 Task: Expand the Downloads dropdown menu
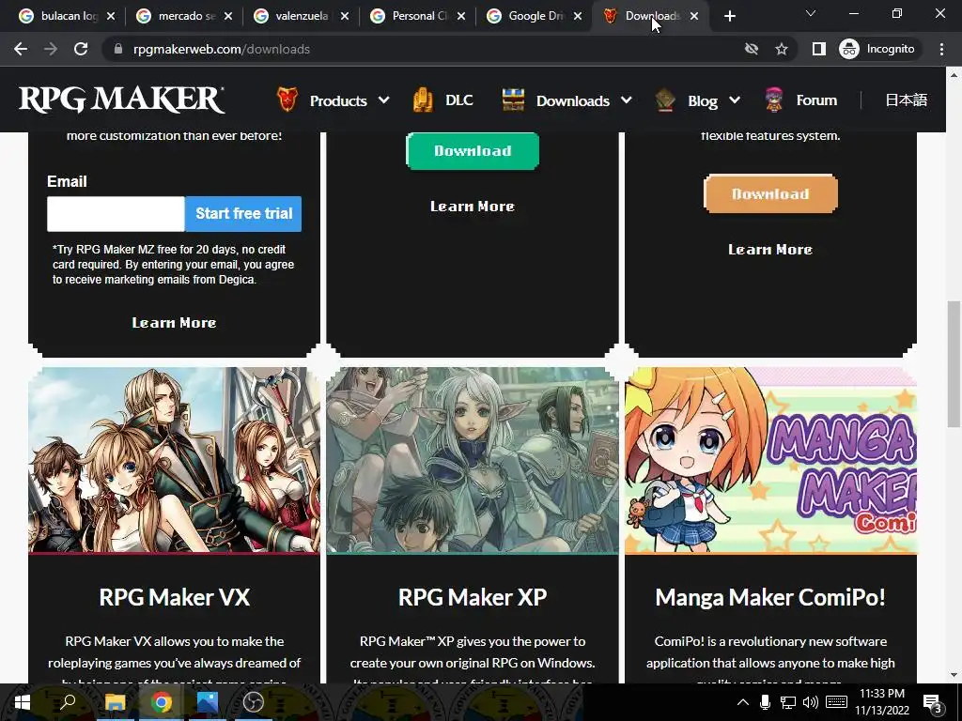click(626, 100)
